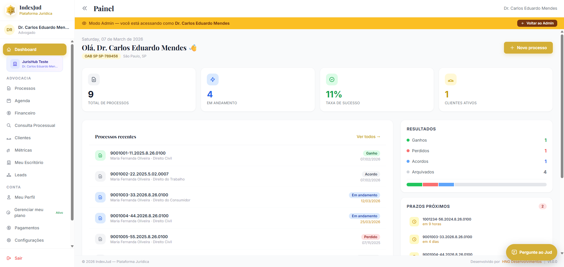Collapse the sidebar with the double chevron

click(85, 8)
